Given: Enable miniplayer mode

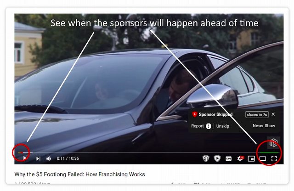Looking at the screenshot, I should click(x=251, y=159).
